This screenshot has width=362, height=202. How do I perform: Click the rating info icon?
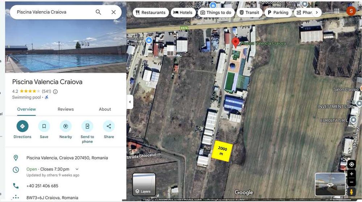tap(55, 92)
